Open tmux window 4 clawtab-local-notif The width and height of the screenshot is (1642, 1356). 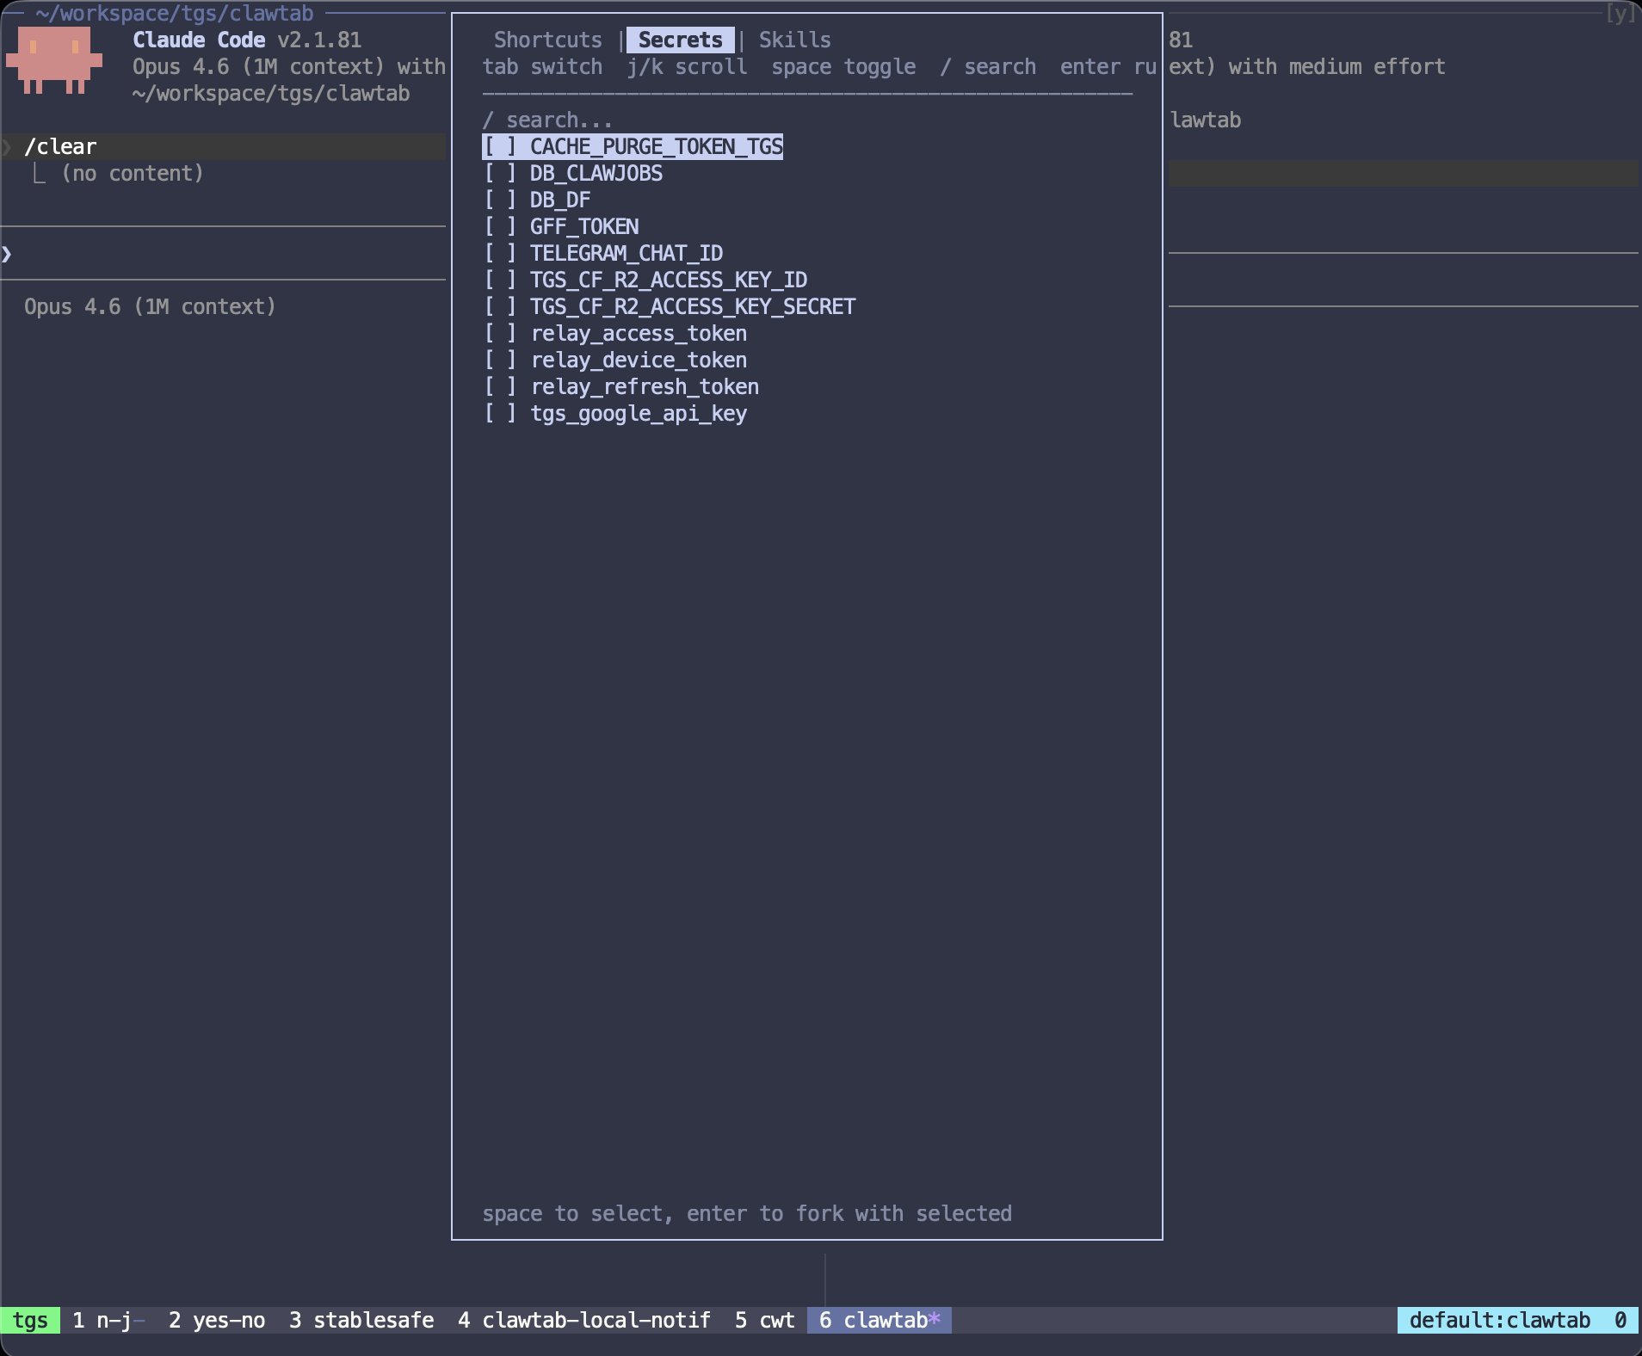pyautogui.click(x=584, y=1321)
